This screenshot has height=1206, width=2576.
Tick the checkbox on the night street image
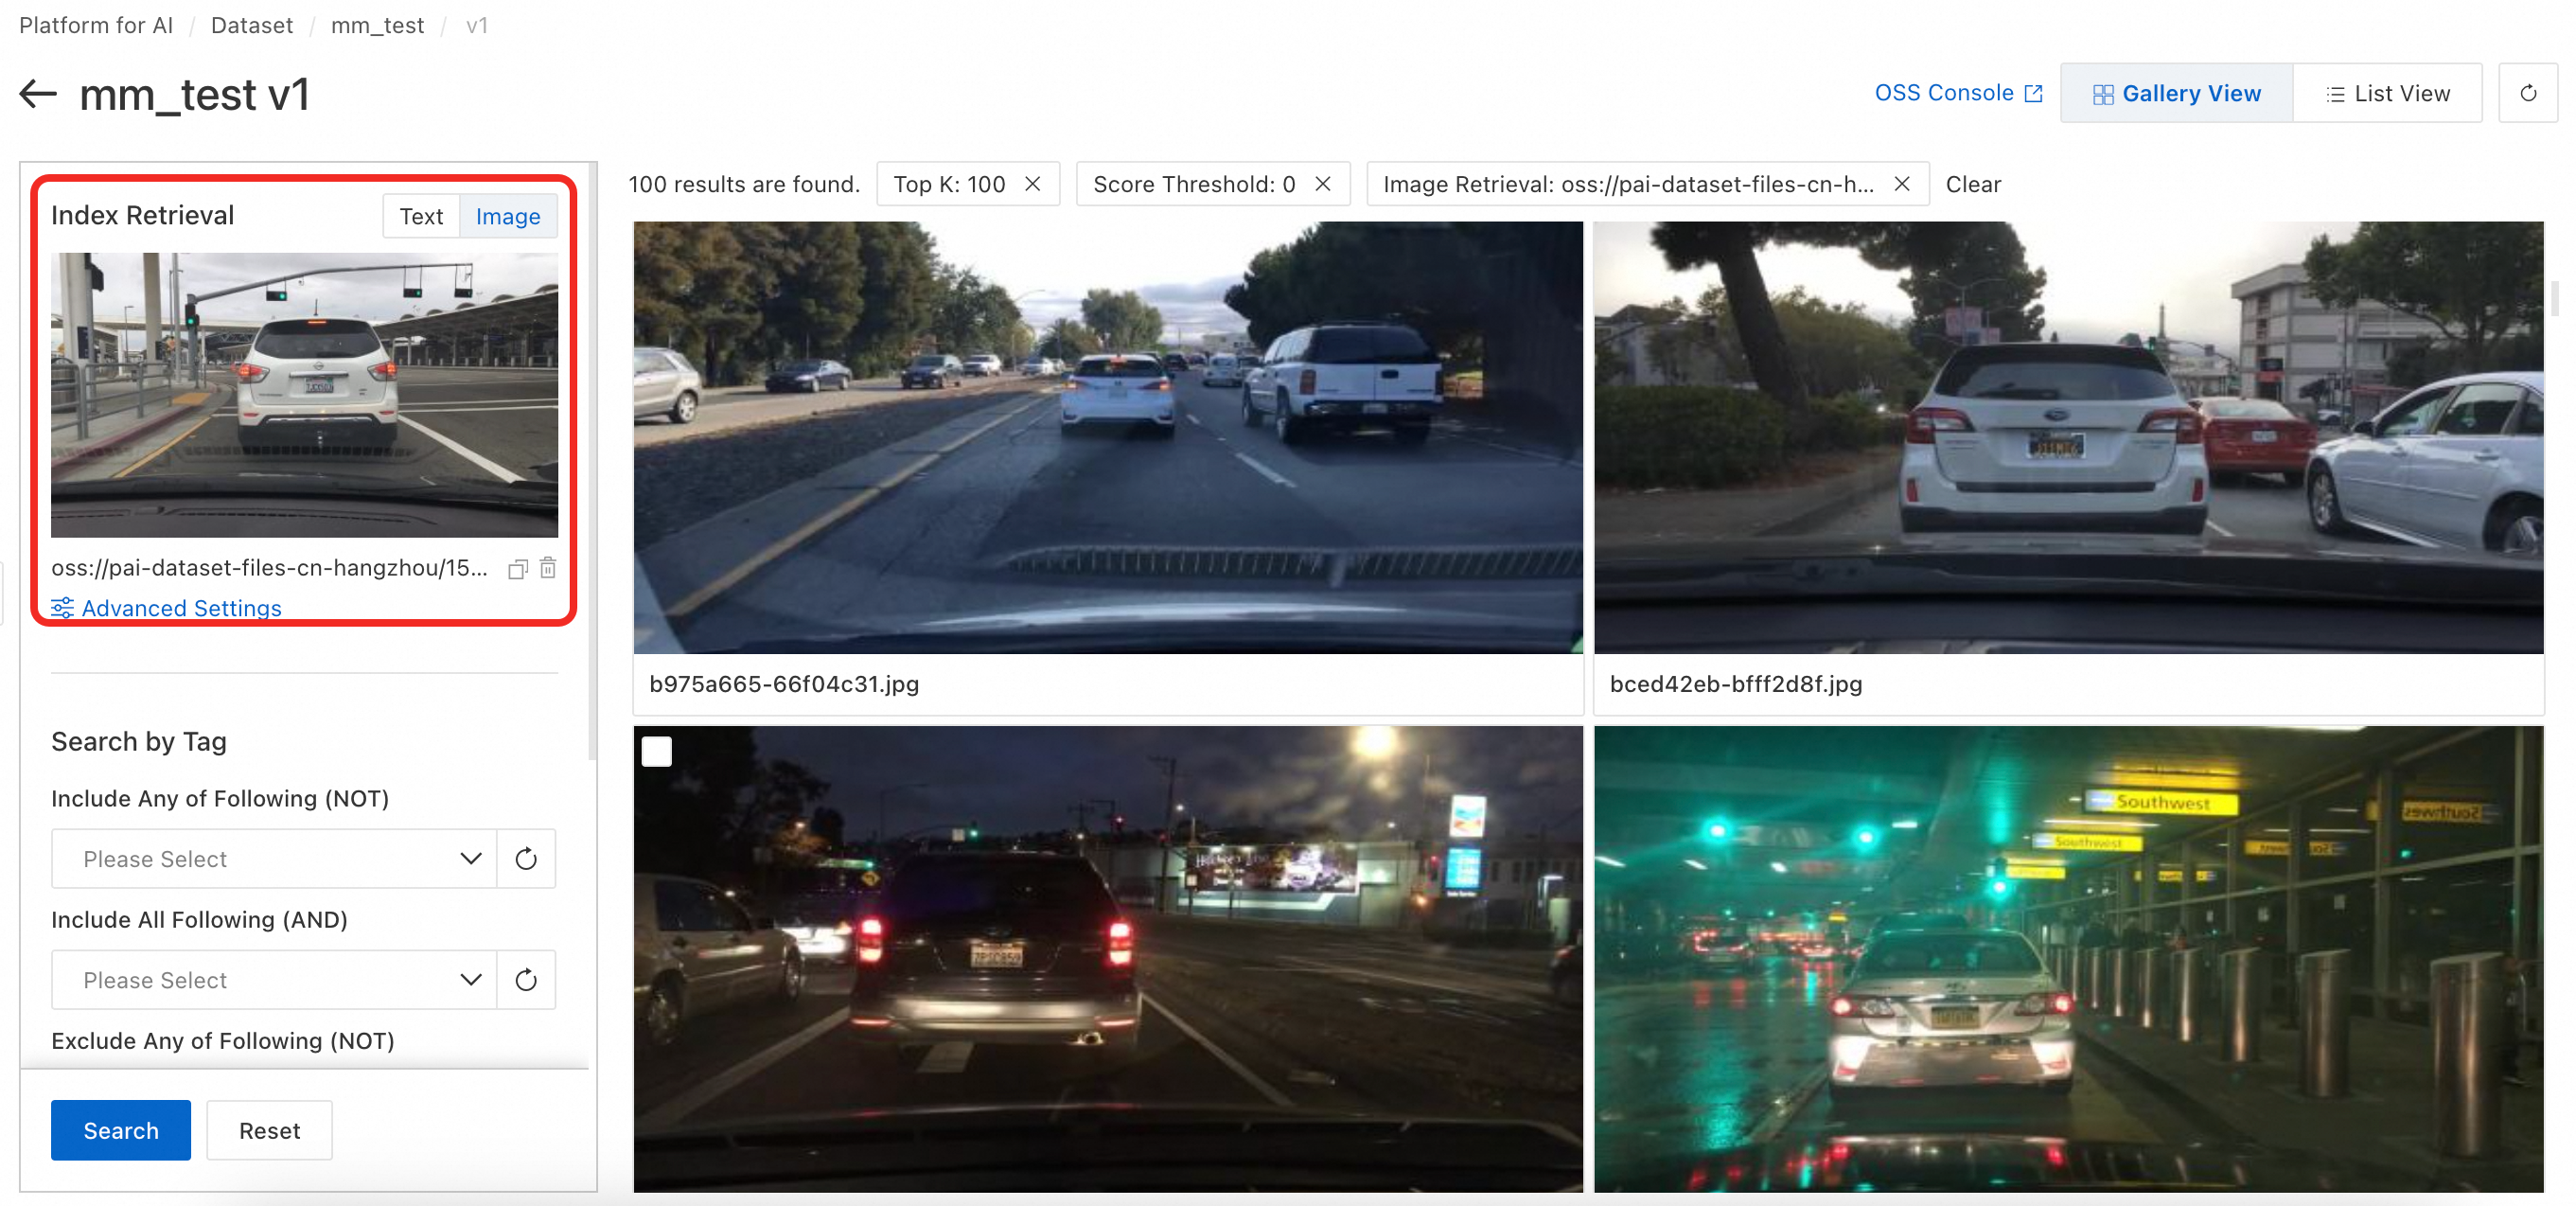657,751
